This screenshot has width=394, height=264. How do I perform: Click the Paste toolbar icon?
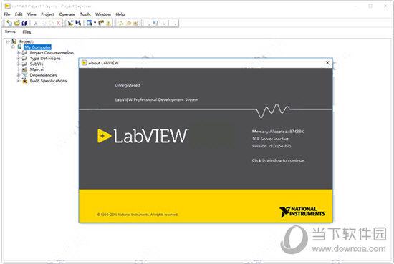[51, 23]
